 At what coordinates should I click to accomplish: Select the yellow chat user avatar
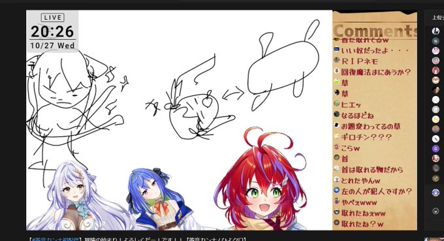tap(436, 120)
